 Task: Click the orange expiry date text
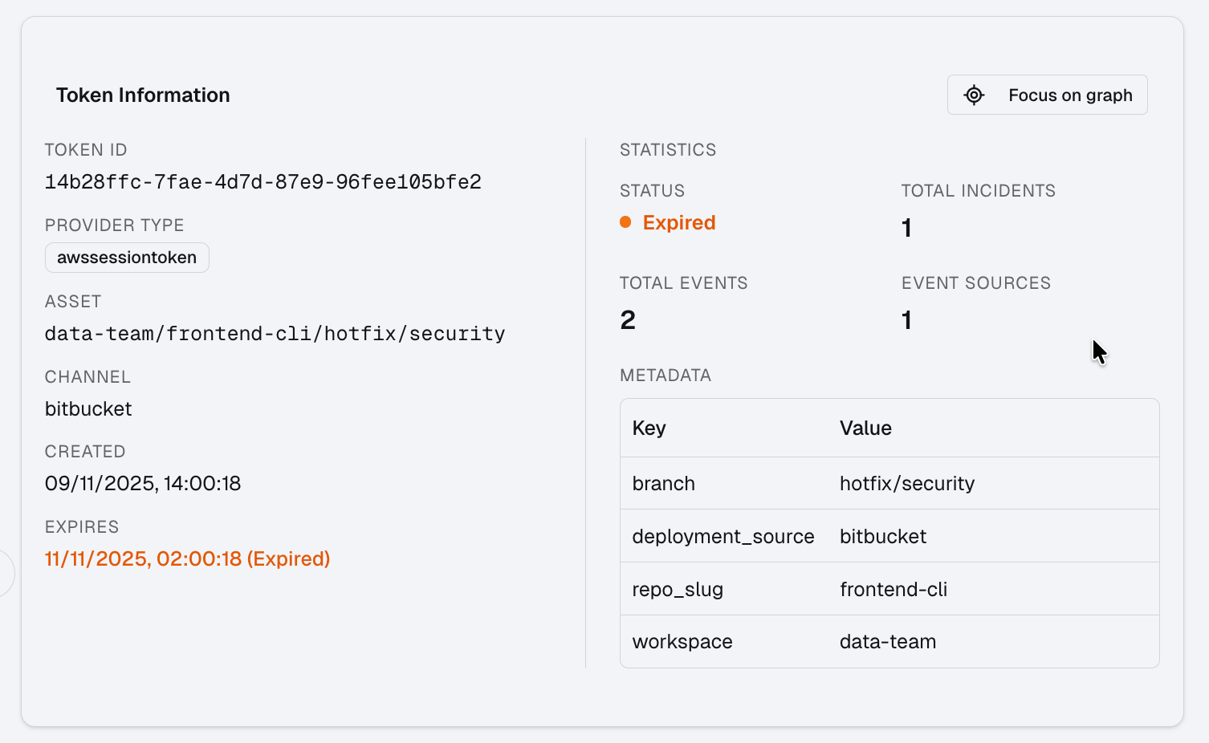[187, 559]
